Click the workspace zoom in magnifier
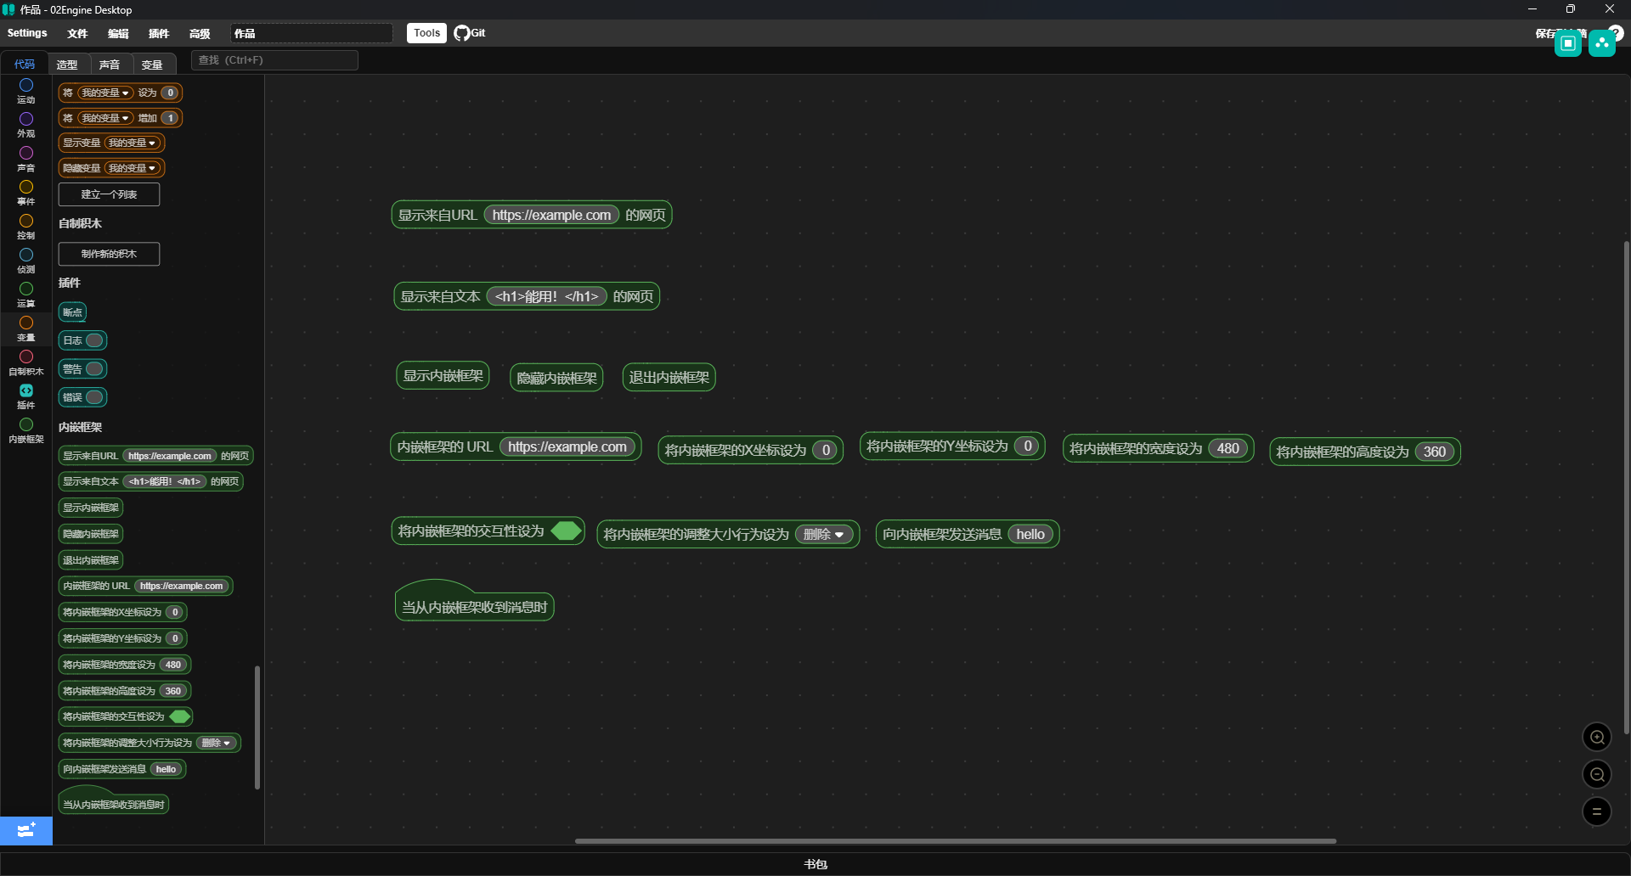The width and height of the screenshot is (1631, 876). (x=1597, y=737)
